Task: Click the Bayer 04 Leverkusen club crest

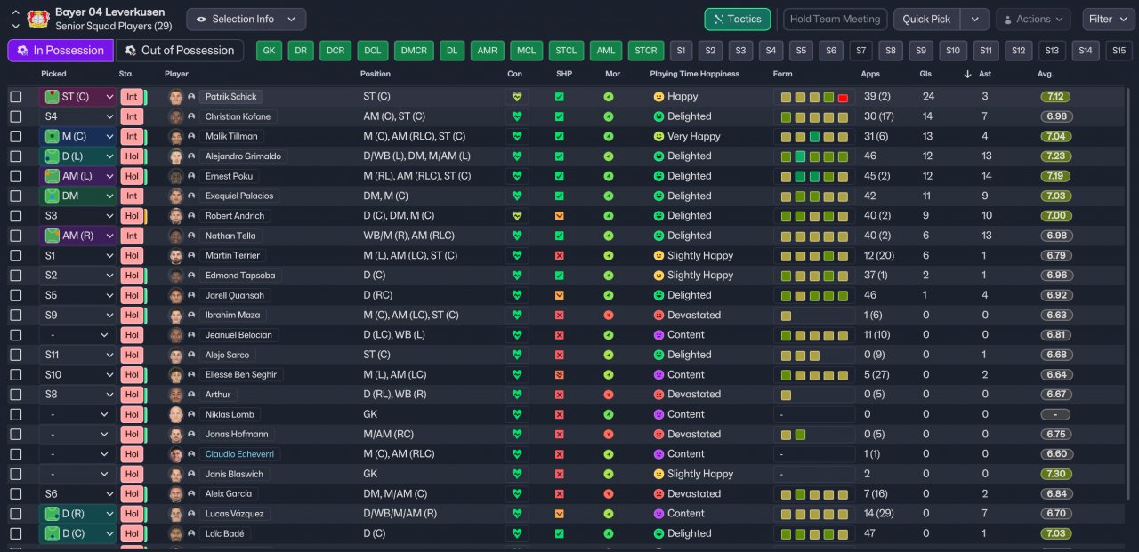Action: click(x=37, y=19)
